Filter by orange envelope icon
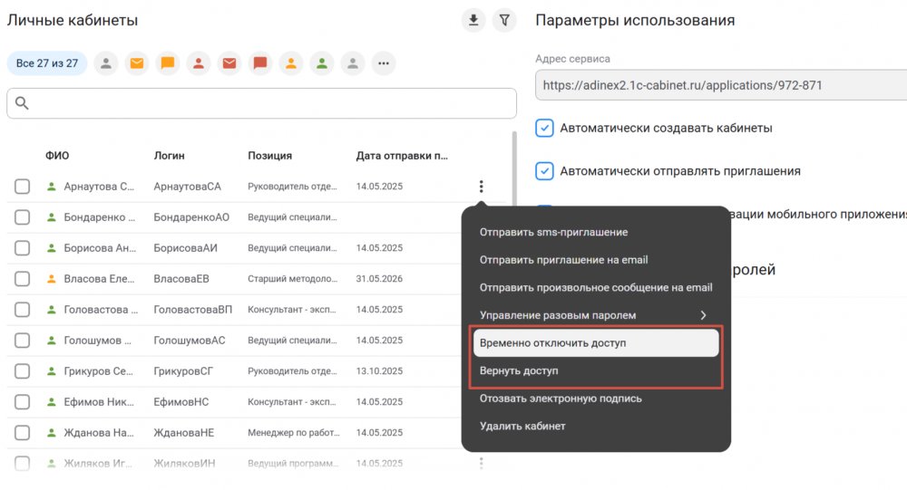Screen dimensions: 907x490 pos(137,63)
